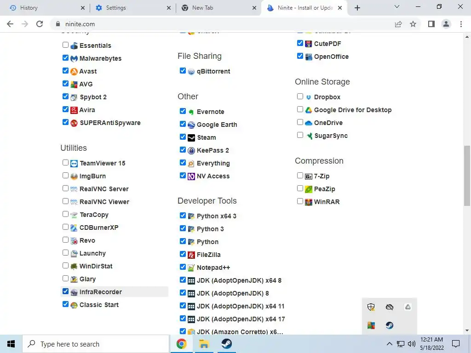Uncheck the Spybot 2 checkbox
Viewport: 471px width, 353px height.
click(x=65, y=97)
